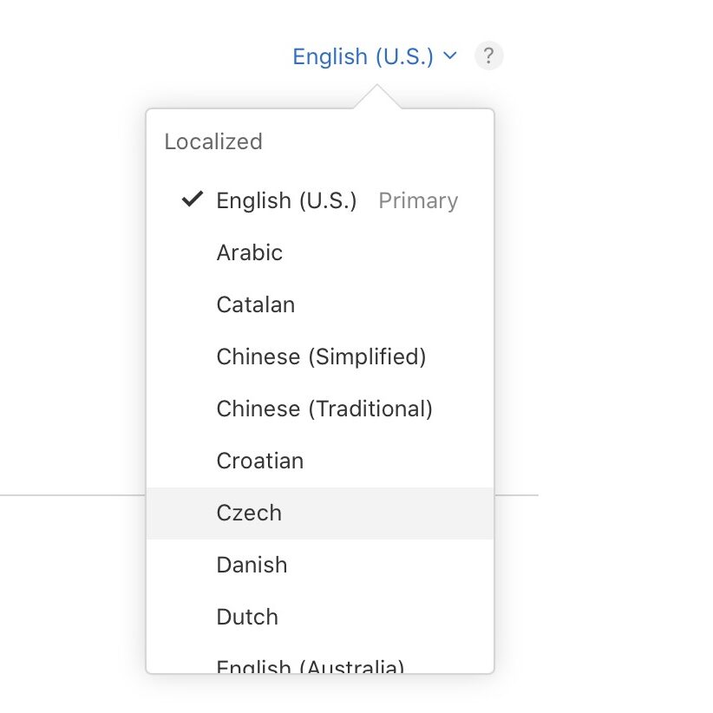The height and width of the screenshot is (713, 713).
Task: Pick Dutch from the language list
Action: click(x=247, y=617)
